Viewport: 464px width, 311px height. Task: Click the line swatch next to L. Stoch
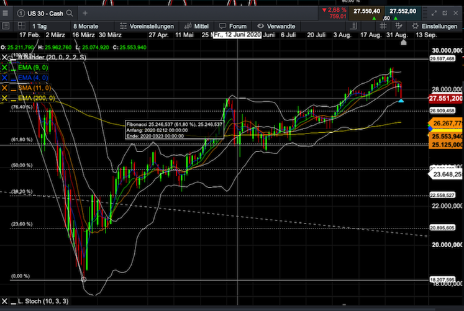[x=13, y=303]
